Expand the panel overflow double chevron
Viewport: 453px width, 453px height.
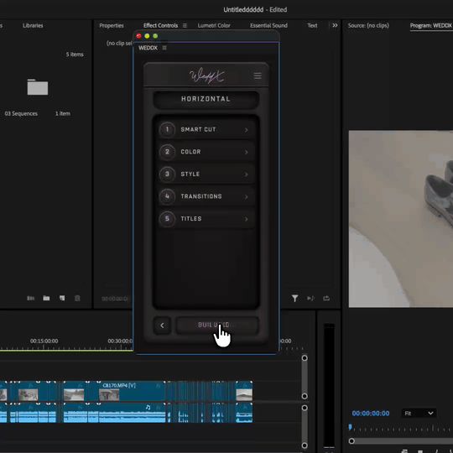point(335,25)
